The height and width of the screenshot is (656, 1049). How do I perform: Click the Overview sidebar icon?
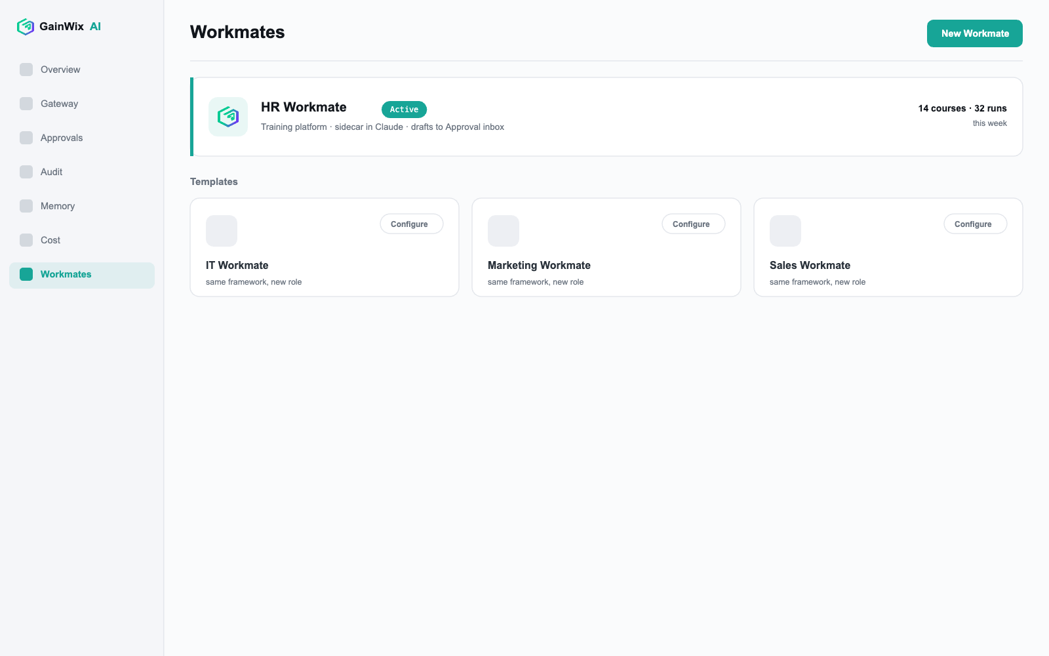click(x=26, y=70)
